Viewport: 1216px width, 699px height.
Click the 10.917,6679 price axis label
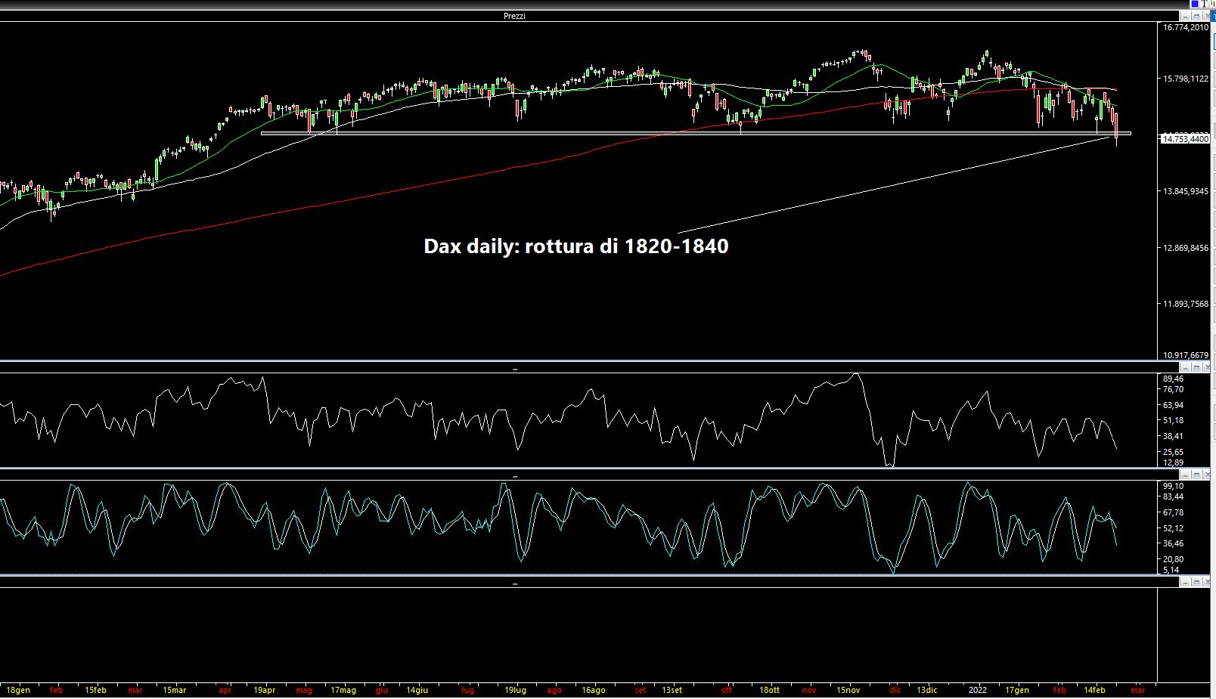[x=1186, y=355]
